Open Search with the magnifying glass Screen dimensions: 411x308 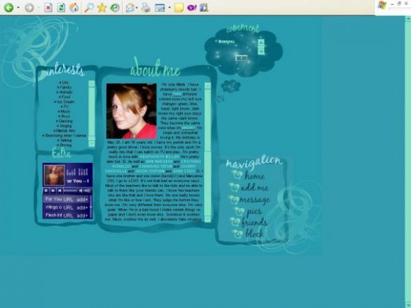89,7
